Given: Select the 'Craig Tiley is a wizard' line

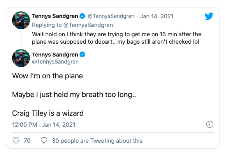Looking at the screenshot, I should (x=48, y=113).
